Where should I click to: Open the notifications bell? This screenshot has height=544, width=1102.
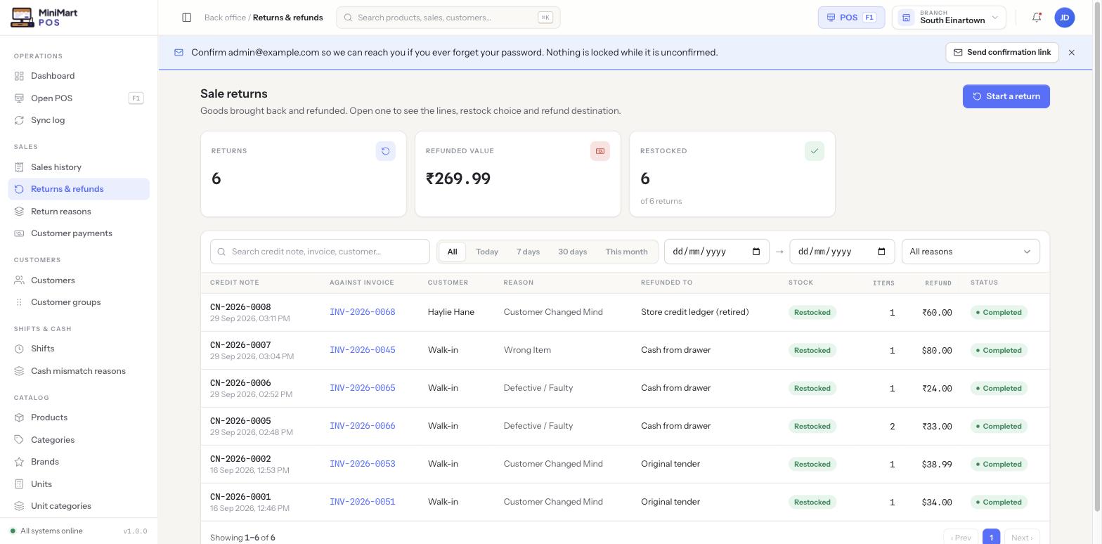point(1037,18)
